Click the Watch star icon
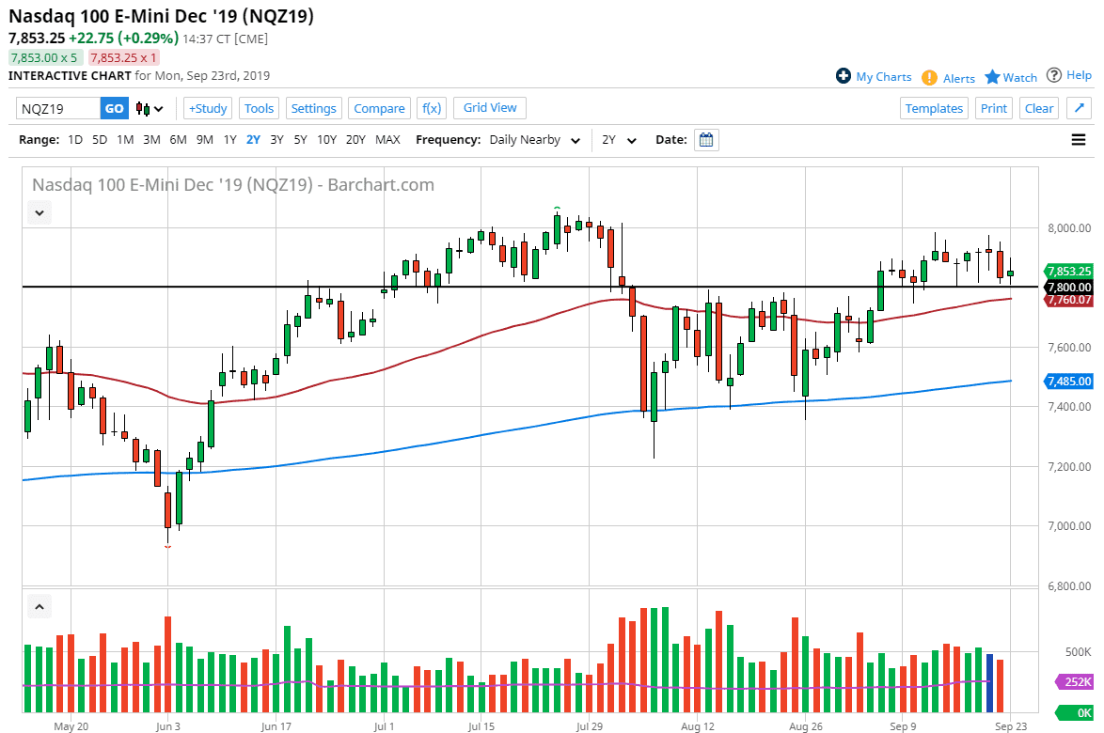 992,77
